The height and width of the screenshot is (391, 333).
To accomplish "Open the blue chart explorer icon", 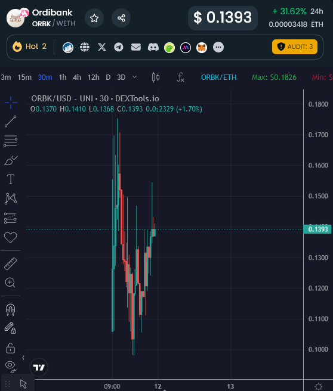I will [x=68, y=47].
